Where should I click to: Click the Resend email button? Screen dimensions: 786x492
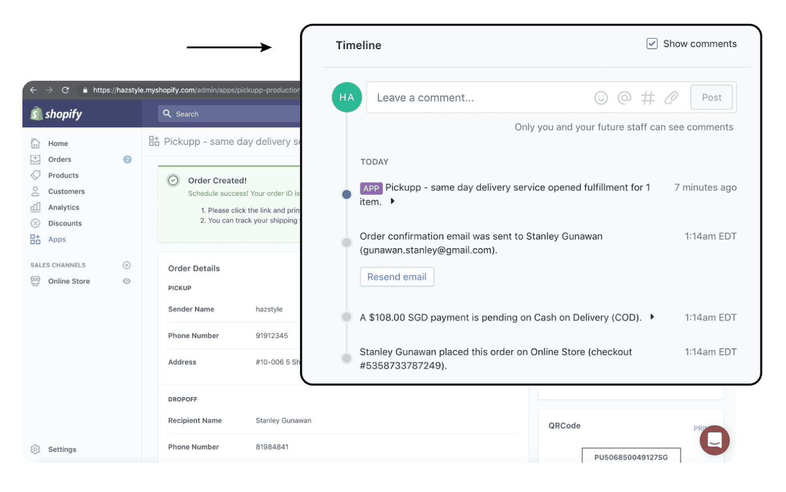tap(397, 277)
